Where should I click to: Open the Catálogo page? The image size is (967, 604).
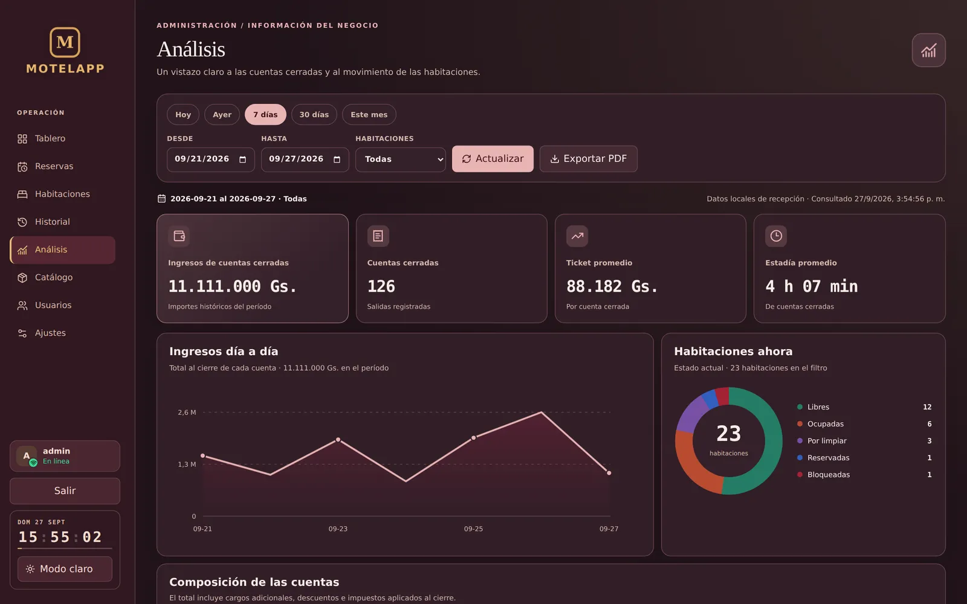[62, 278]
